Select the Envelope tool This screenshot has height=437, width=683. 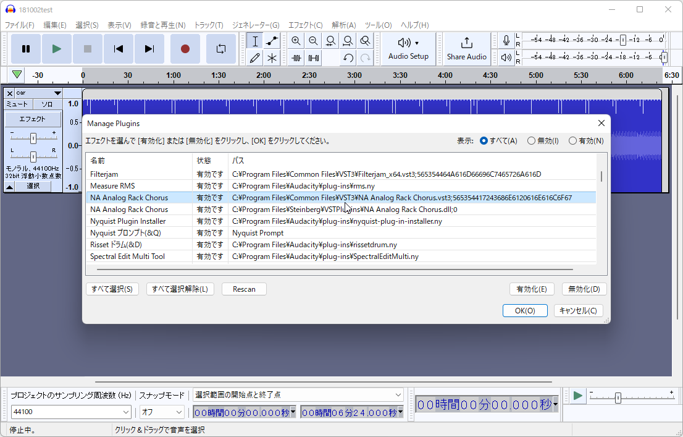pos(272,41)
